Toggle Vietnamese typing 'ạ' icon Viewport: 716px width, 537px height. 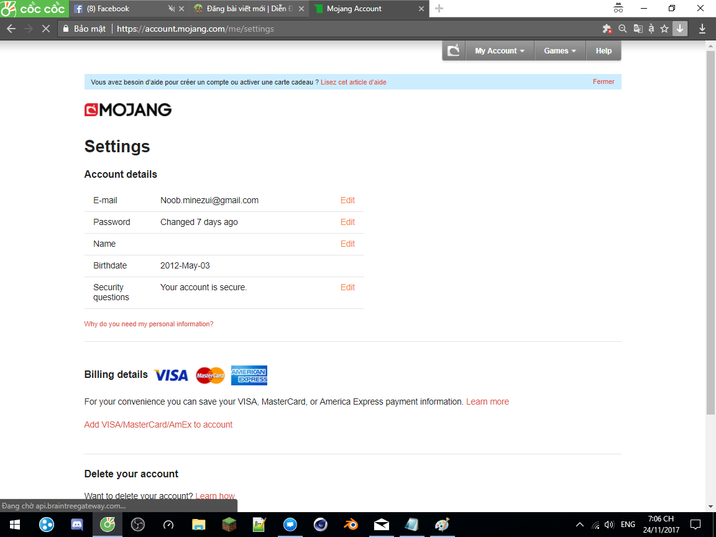click(651, 29)
